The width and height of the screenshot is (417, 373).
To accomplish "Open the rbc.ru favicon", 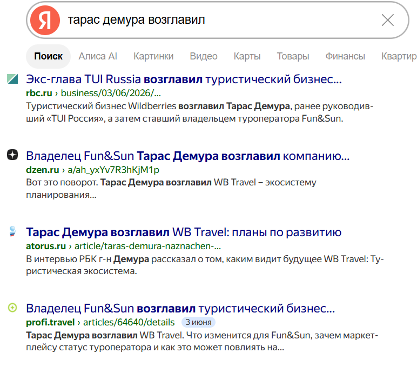I will click(x=12, y=79).
